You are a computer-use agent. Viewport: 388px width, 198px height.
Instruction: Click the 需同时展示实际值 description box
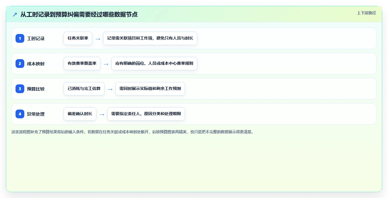150,89
